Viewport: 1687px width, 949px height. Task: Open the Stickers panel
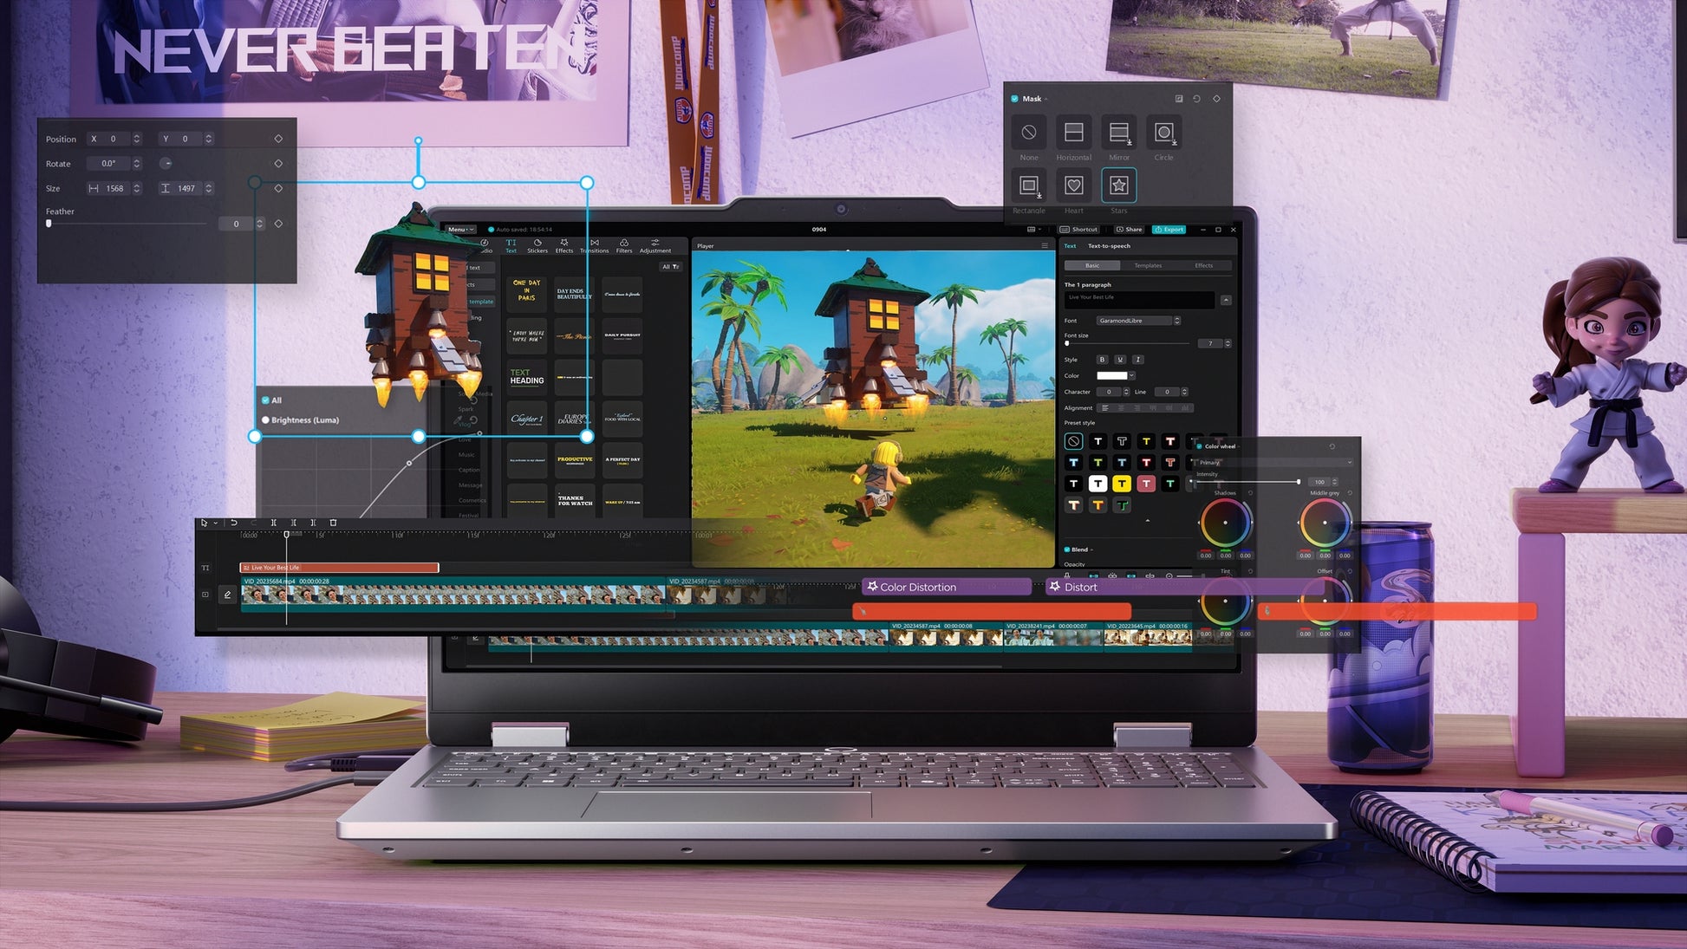click(537, 246)
